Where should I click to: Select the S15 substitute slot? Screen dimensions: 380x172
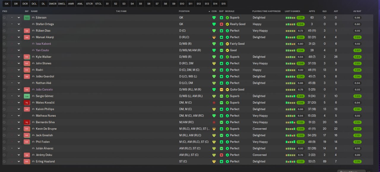pos(223,4)
